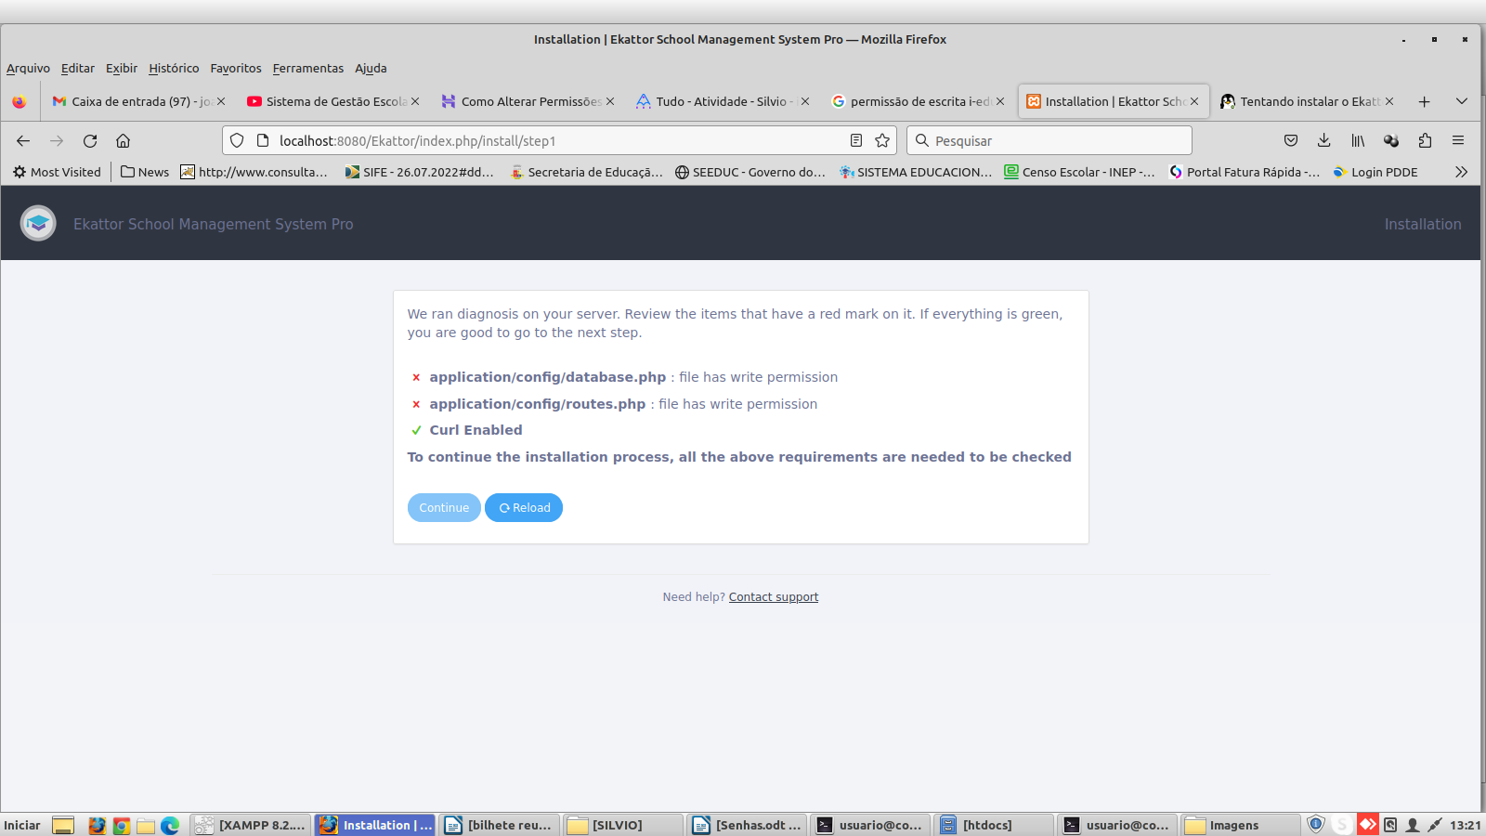Go back with the browser back arrow
Image resolution: width=1486 pixels, height=836 pixels.
(x=23, y=140)
